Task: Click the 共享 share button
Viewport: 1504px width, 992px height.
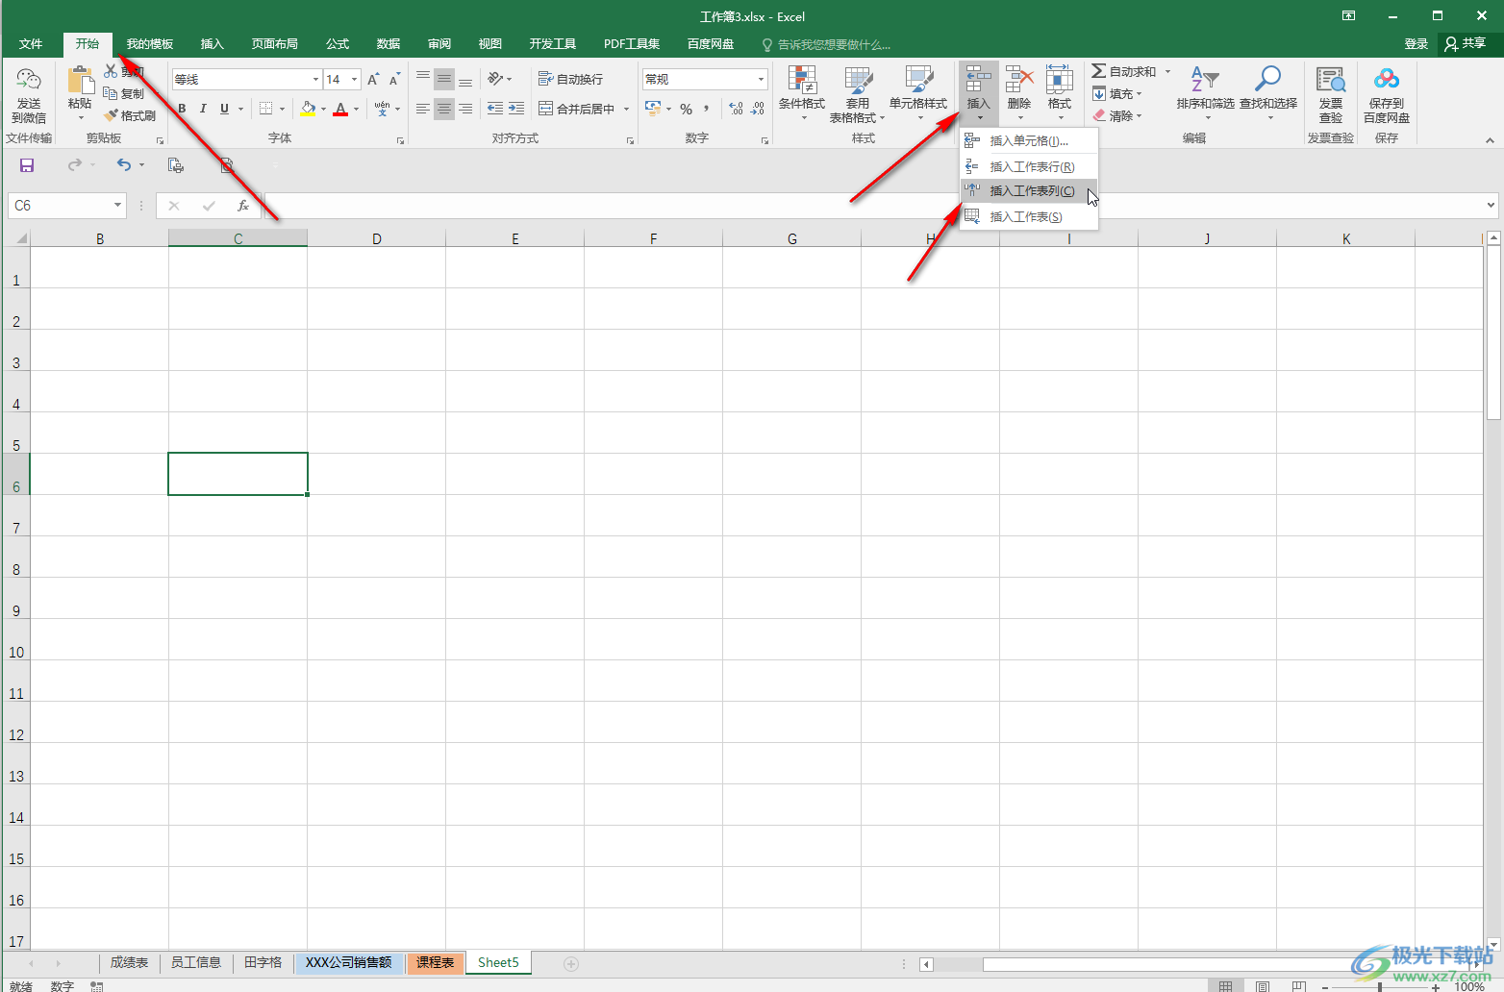Action: pyautogui.click(x=1465, y=44)
